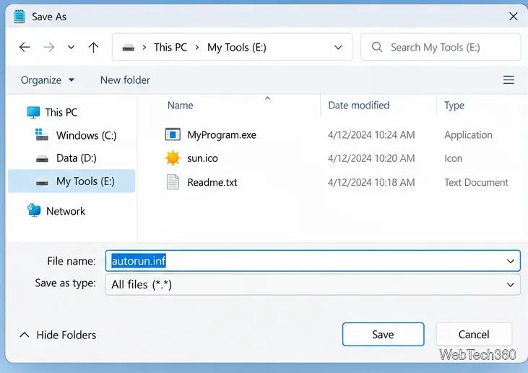Viewport: 528px width, 373px height.
Task: Create a New folder
Action: (x=125, y=80)
